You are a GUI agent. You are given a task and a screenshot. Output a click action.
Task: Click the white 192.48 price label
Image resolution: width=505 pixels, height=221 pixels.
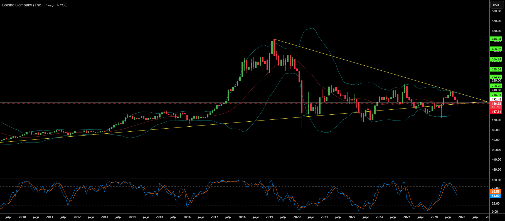coord(496,99)
